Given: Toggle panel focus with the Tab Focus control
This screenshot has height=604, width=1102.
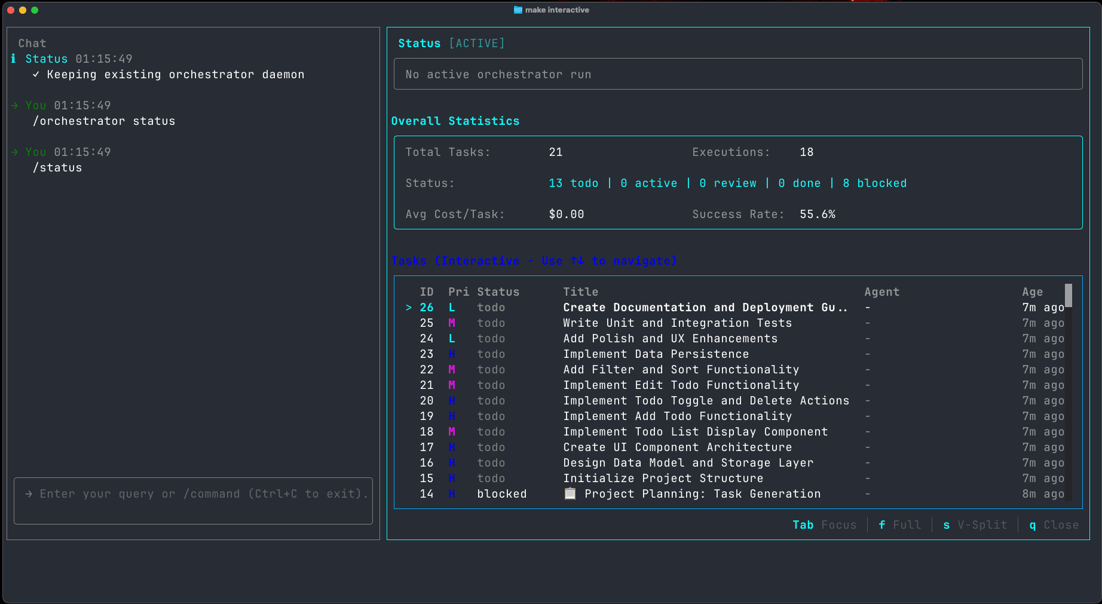Looking at the screenshot, I should [x=824, y=525].
